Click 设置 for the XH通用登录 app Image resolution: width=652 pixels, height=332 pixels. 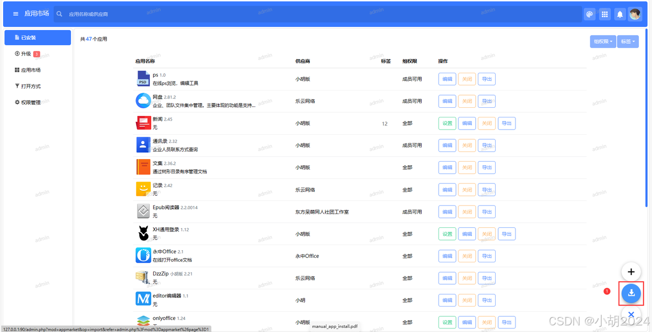(x=447, y=234)
